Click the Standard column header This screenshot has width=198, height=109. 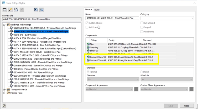pyautogui.click(x=159, y=40)
